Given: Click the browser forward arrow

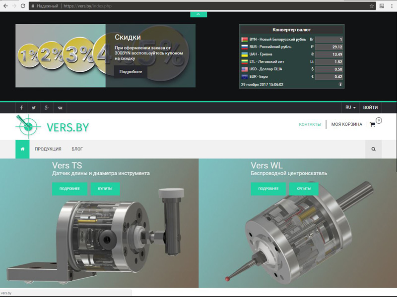Looking at the screenshot, I should click(x=14, y=6).
